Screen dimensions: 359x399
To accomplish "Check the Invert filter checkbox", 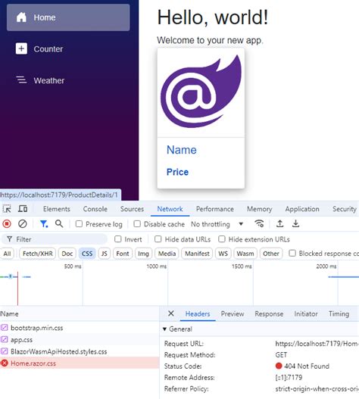I will point(118,239).
